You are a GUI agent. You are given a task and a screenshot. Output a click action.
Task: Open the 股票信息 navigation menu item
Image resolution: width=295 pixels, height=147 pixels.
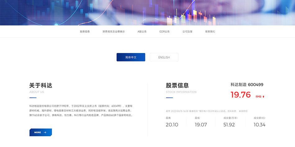coord(85,32)
